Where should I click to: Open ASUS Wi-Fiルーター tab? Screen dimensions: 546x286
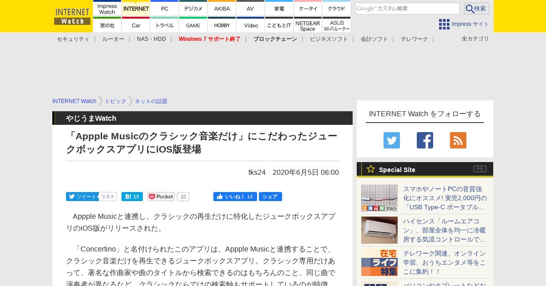click(337, 25)
